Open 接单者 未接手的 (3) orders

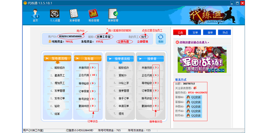point(151,68)
